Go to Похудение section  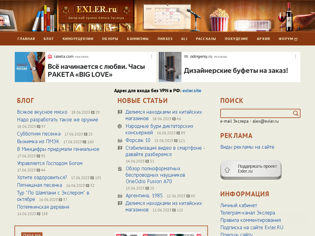[237, 39]
